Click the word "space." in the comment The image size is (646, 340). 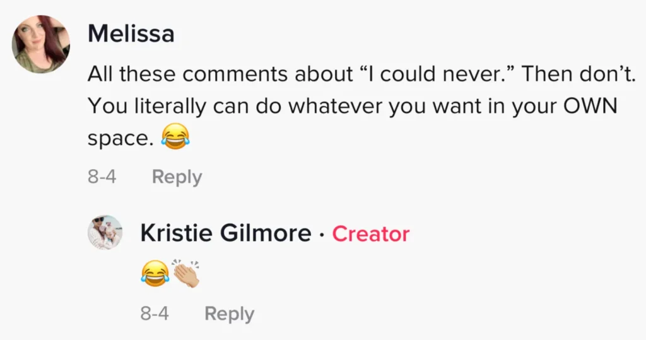[120, 138]
